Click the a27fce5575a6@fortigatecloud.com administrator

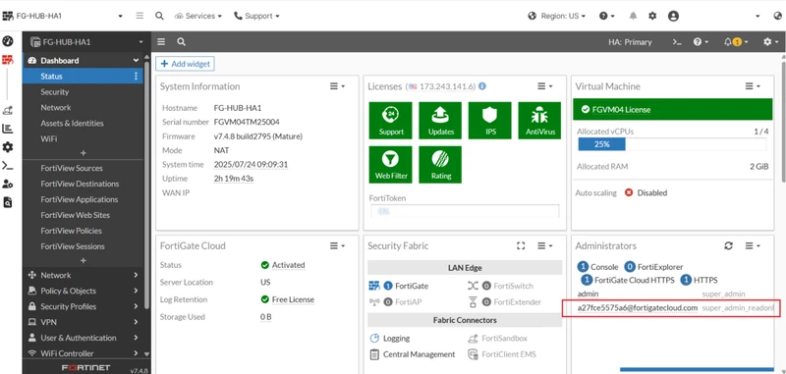(x=637, y=308)
